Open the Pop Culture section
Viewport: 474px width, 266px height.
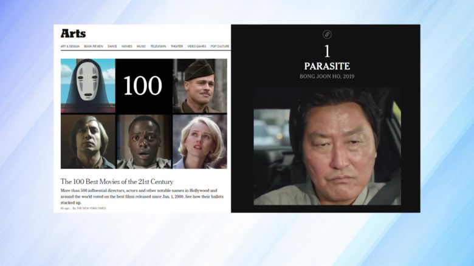tap(219, 46)
